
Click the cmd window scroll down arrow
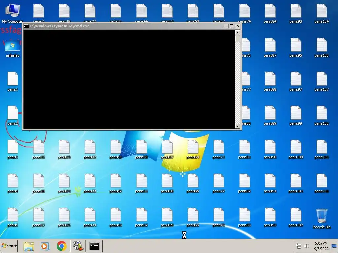pos(237,126)
